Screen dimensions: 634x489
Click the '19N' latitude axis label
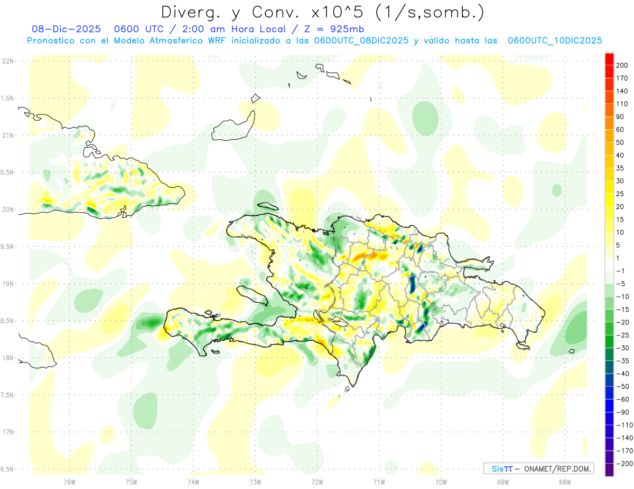point(7,284)
